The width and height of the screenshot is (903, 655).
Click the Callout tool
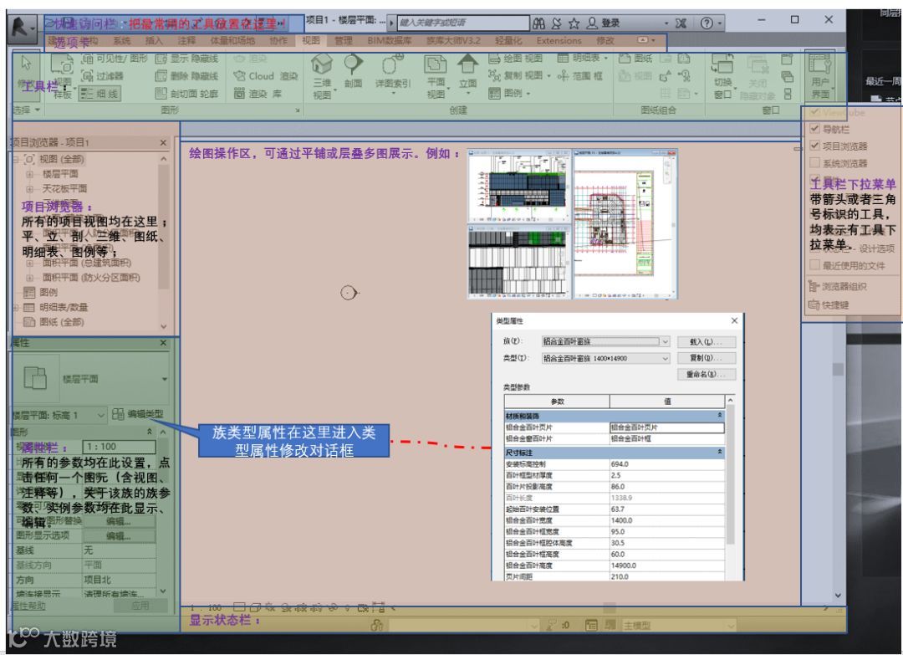click(392, 72)
